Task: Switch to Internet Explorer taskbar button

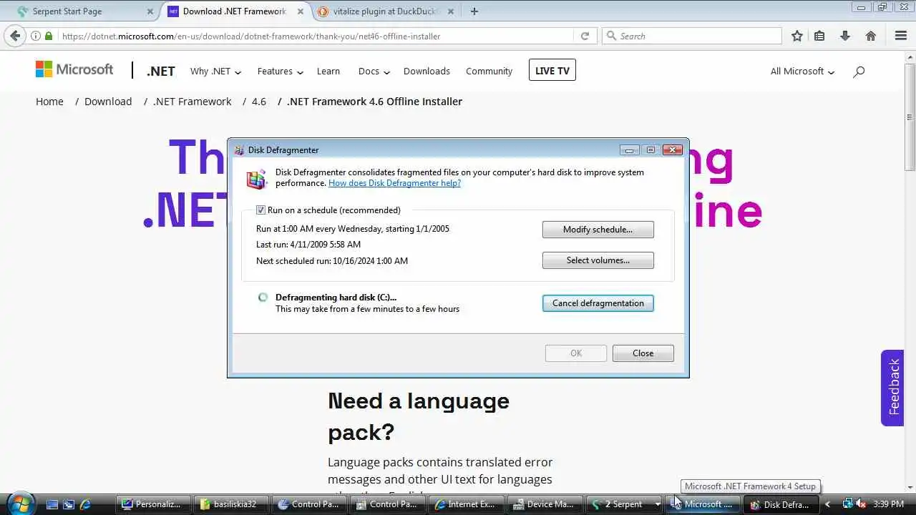Action: (x=465, y=504)
